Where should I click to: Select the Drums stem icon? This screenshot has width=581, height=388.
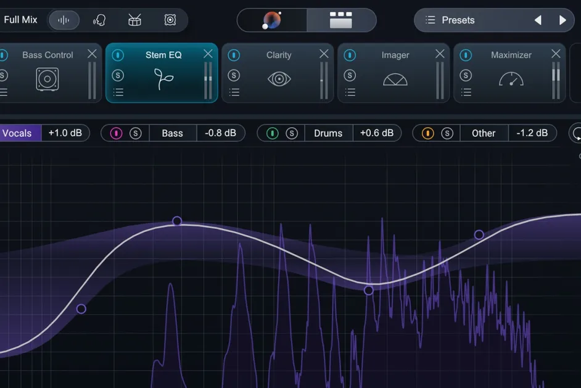point(134,20)
